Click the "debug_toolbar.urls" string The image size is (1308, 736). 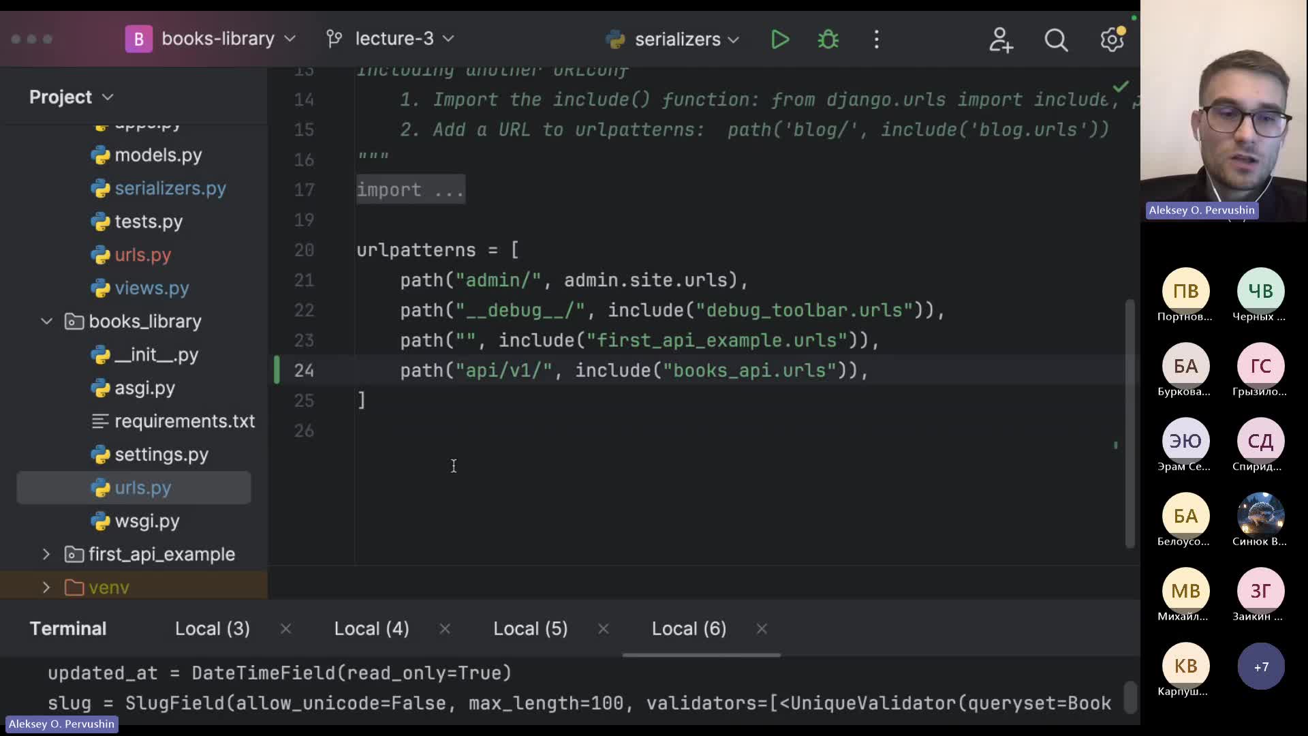[805, 311]
